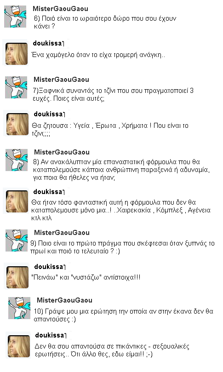Click MisterGaouGaou name above question 10
The height and width of the screenshot is (372, 223).
(x=64, y=300)
